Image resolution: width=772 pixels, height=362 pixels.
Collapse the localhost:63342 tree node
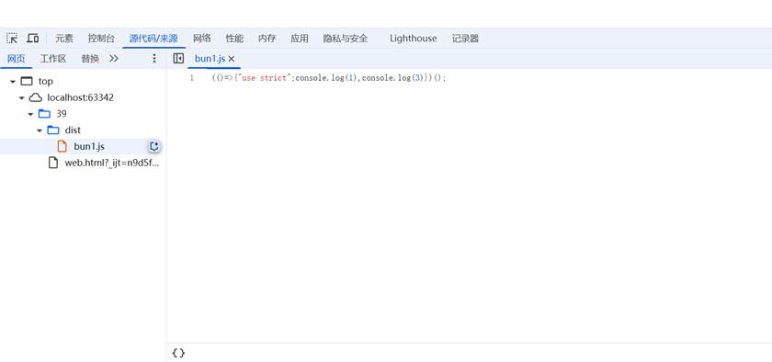click(x=22, y=98)
